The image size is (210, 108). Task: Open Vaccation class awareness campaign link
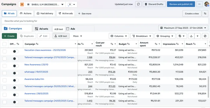[x=45, y=50]
